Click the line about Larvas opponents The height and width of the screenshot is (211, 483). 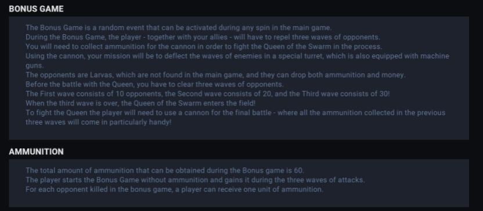215,75
